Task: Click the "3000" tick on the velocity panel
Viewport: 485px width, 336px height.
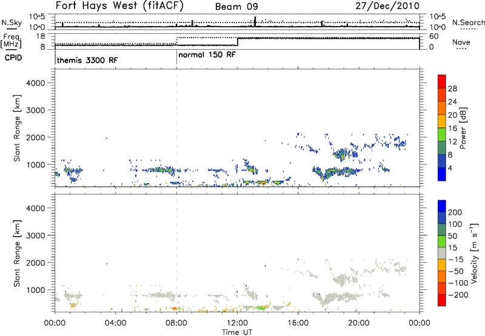Action: 36,235
